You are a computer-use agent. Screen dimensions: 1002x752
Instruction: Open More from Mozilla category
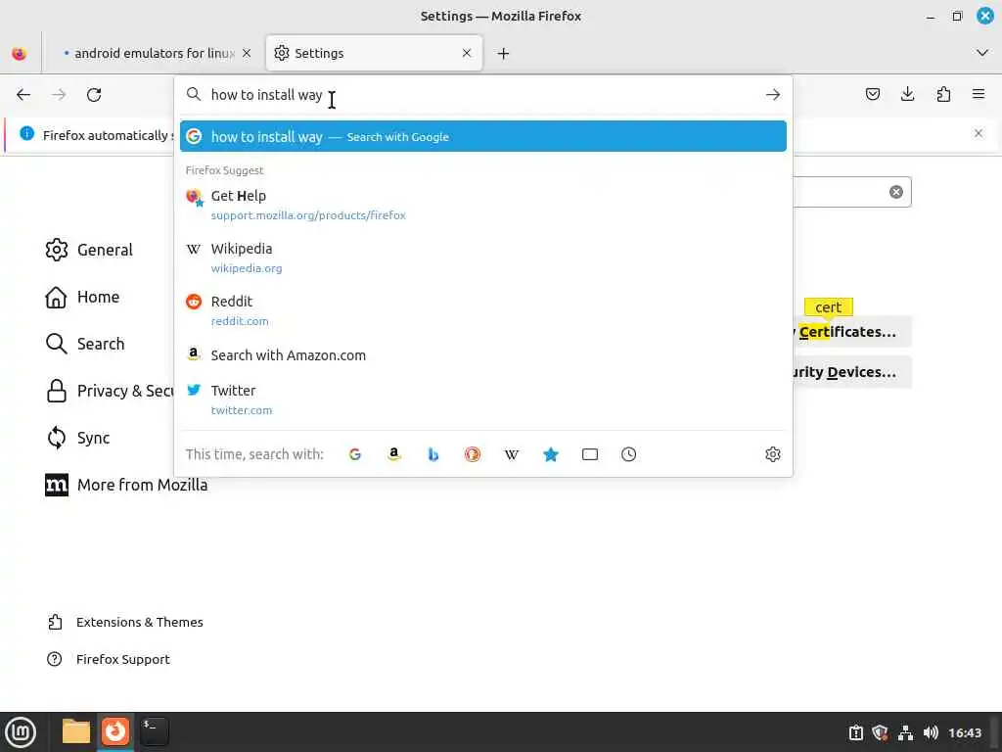(126, 485)
